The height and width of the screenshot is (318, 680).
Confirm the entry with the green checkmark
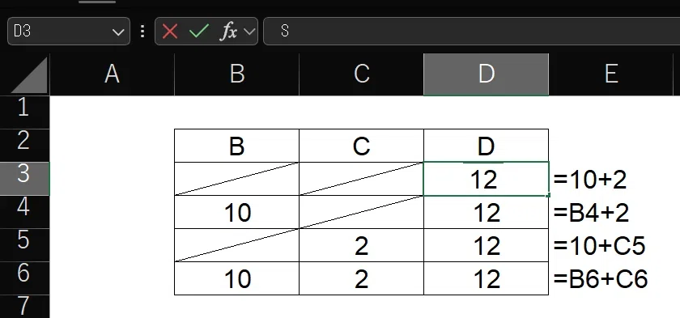tap(199, 32)
